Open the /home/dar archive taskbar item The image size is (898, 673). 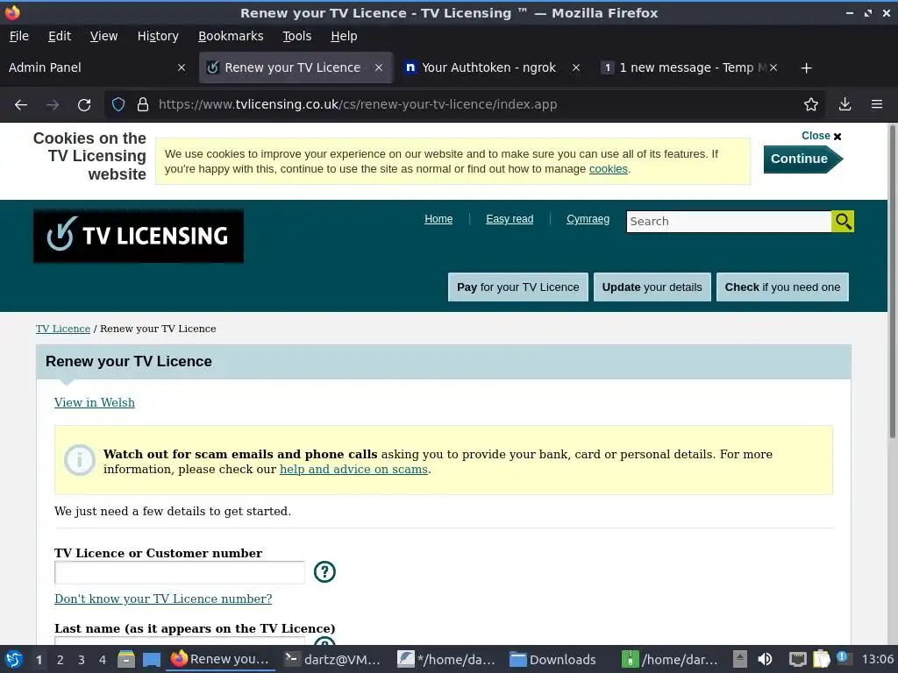click(x=670, y=660)
